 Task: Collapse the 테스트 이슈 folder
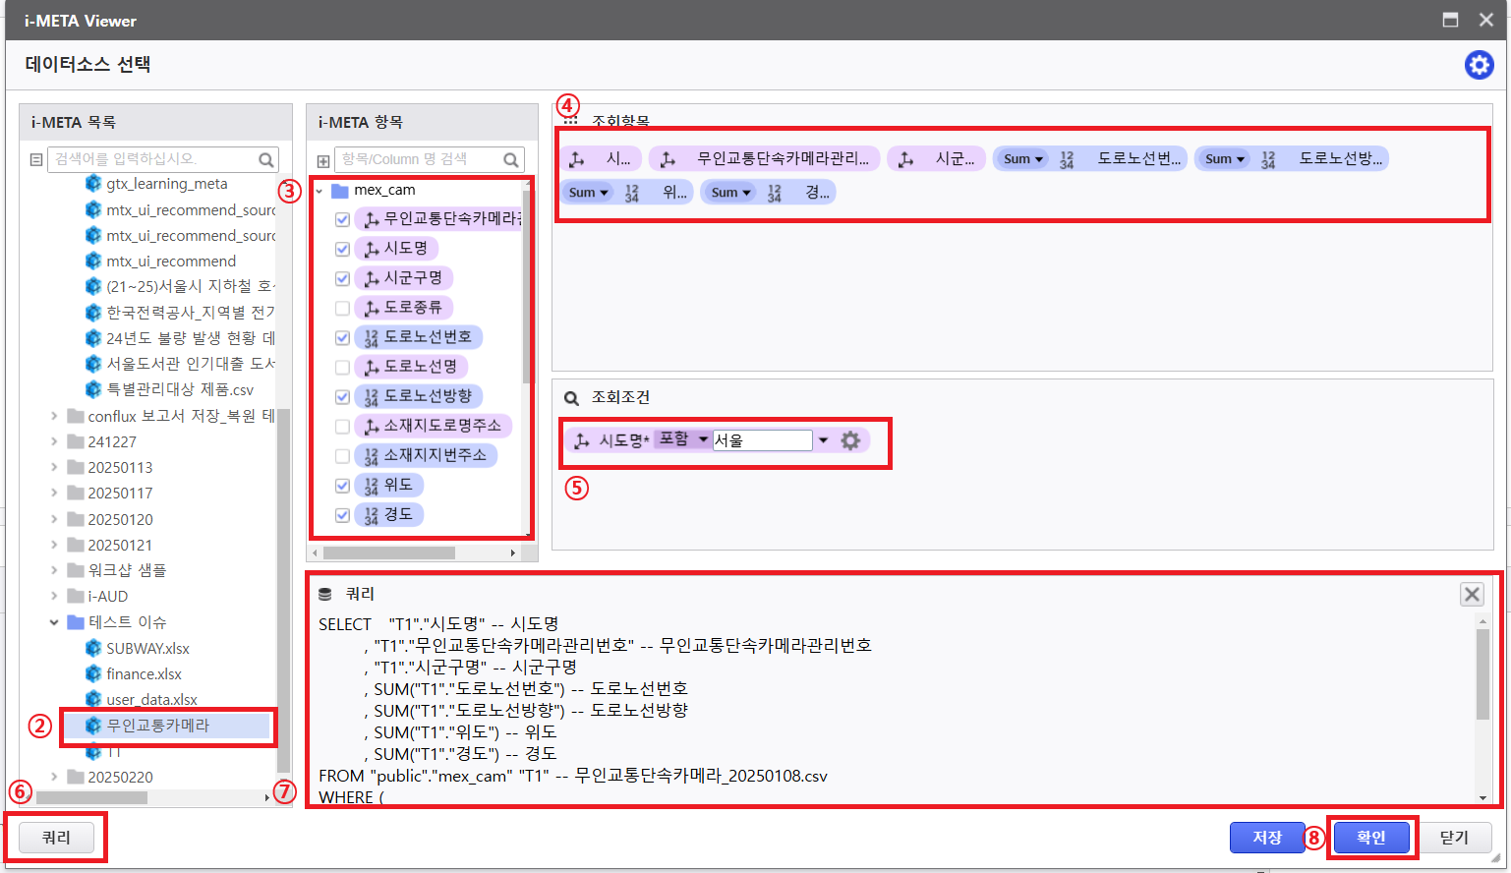[x=54, y=622]
